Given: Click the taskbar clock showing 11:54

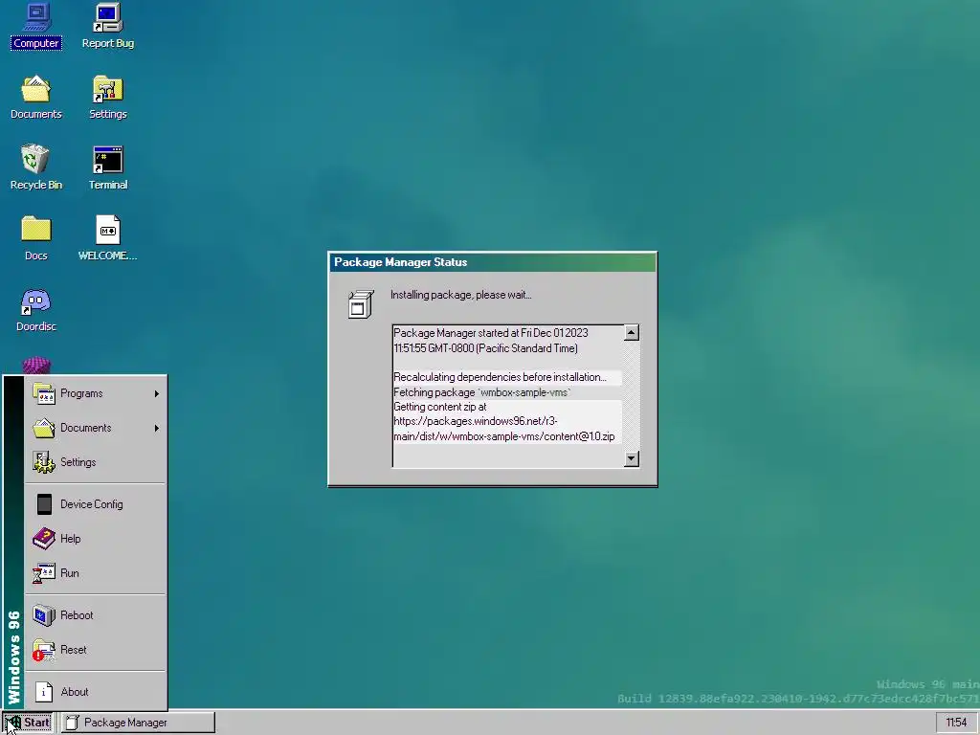Looking at the screenshot, I should [x=956, y=723].
